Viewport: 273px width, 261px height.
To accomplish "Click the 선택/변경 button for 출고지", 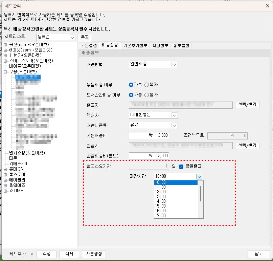I will point(247,105).
